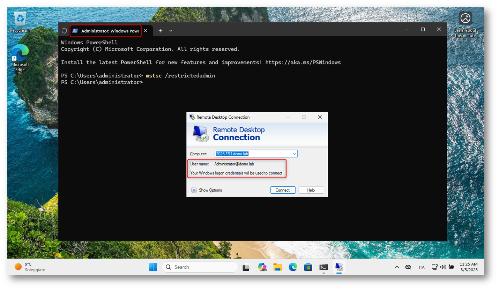
Task: Click the Computer name combo box field
Action: 256,154
